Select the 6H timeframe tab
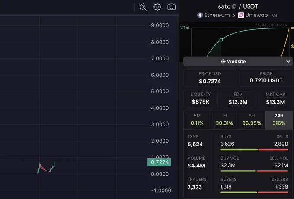 tap(252, 120)
